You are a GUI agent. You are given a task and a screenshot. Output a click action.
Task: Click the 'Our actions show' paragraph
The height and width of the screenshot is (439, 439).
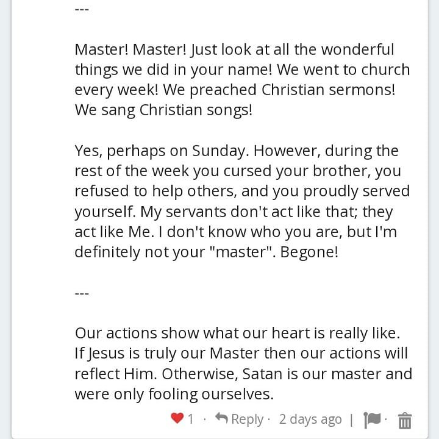pos(243,363)
